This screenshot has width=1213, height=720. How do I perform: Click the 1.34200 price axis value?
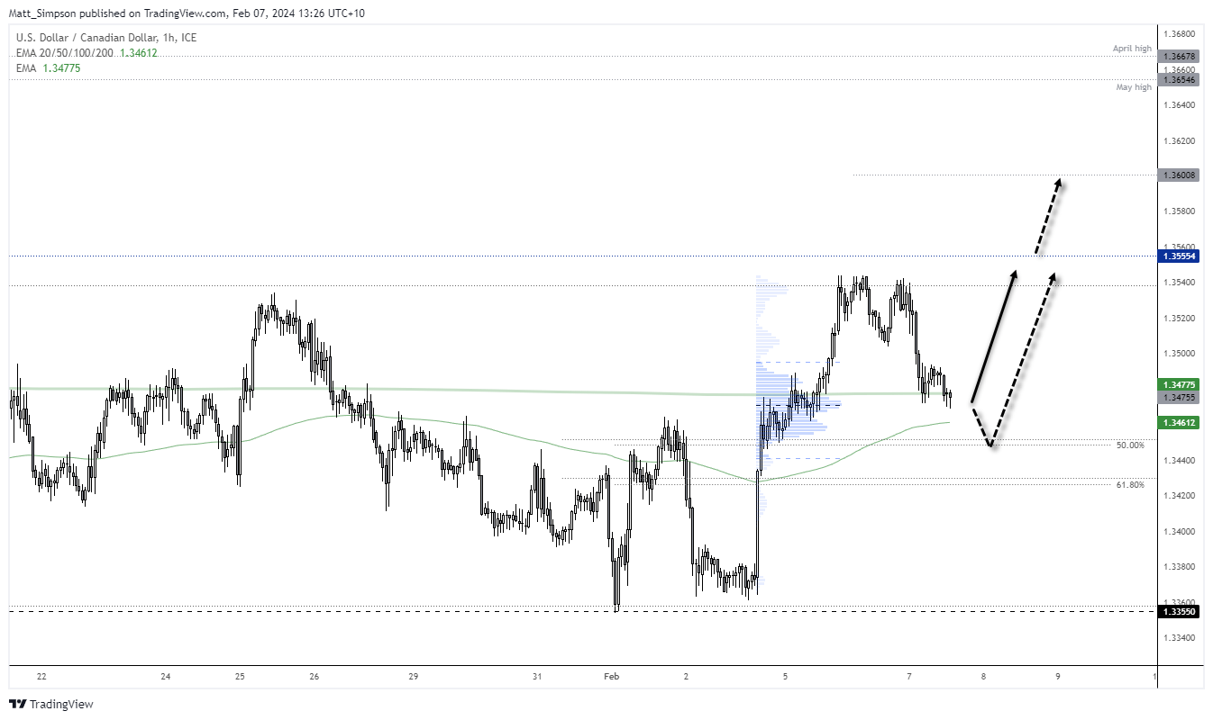1179,496
